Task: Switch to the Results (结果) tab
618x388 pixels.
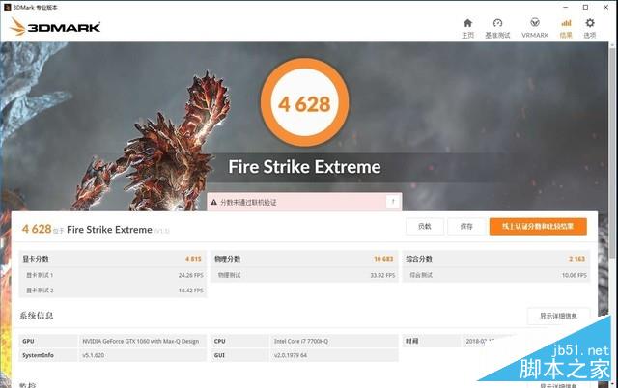Action: tap(566, 28)
